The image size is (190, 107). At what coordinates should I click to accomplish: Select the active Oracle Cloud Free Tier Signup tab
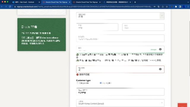click(56, 2)
